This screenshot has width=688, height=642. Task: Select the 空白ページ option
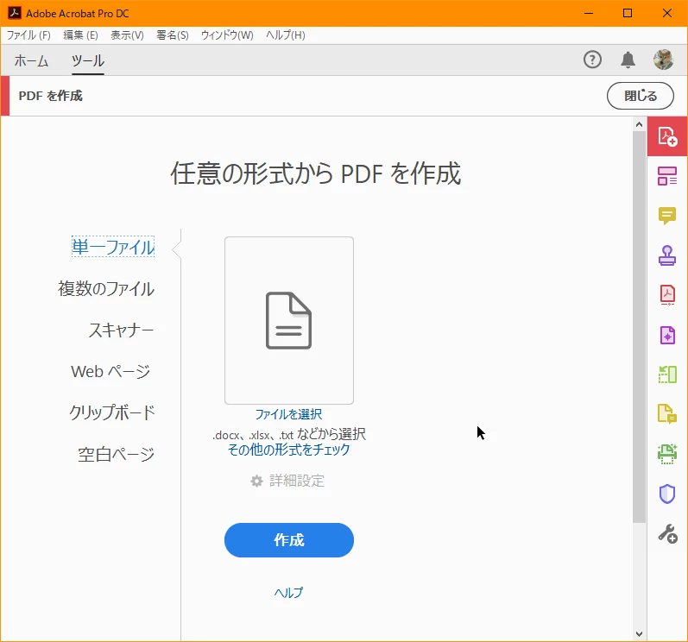click(117, 454)
